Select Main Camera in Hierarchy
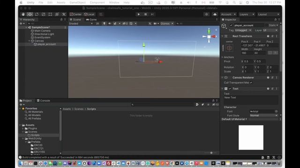The height and width of the screenshot is (168, 300). pos(43,31)
